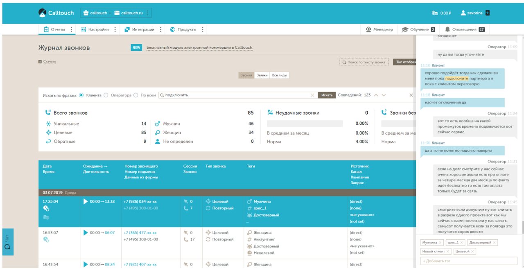Select the Клиента radio button
This screenshot has height=270, width=524.
click(81, 95)
